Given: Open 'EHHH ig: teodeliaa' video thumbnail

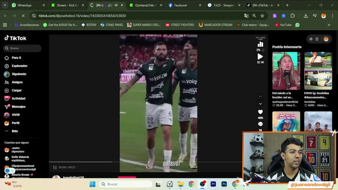Looking at the screenshot, I should (318, 71).
